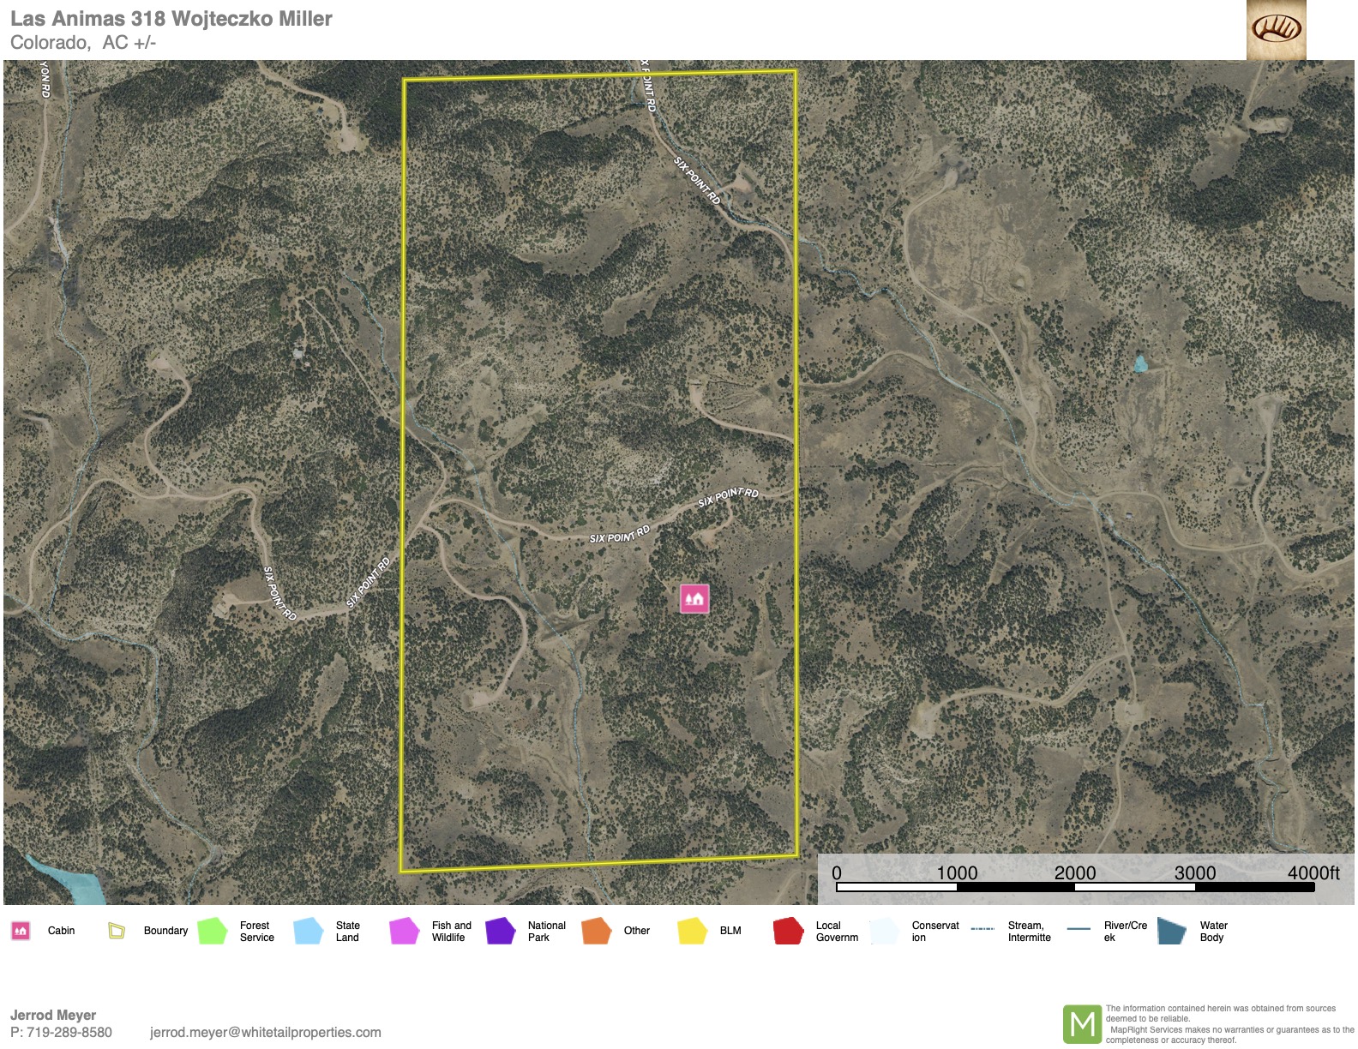Click the Cabin legend icon
Image resolution: width=1358 pixels, height=1049 pixels.
(x=21, y=931)
